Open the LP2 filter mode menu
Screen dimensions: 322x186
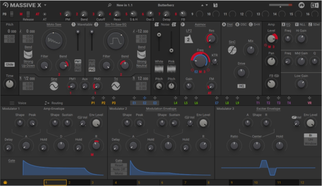pos(189,31)
